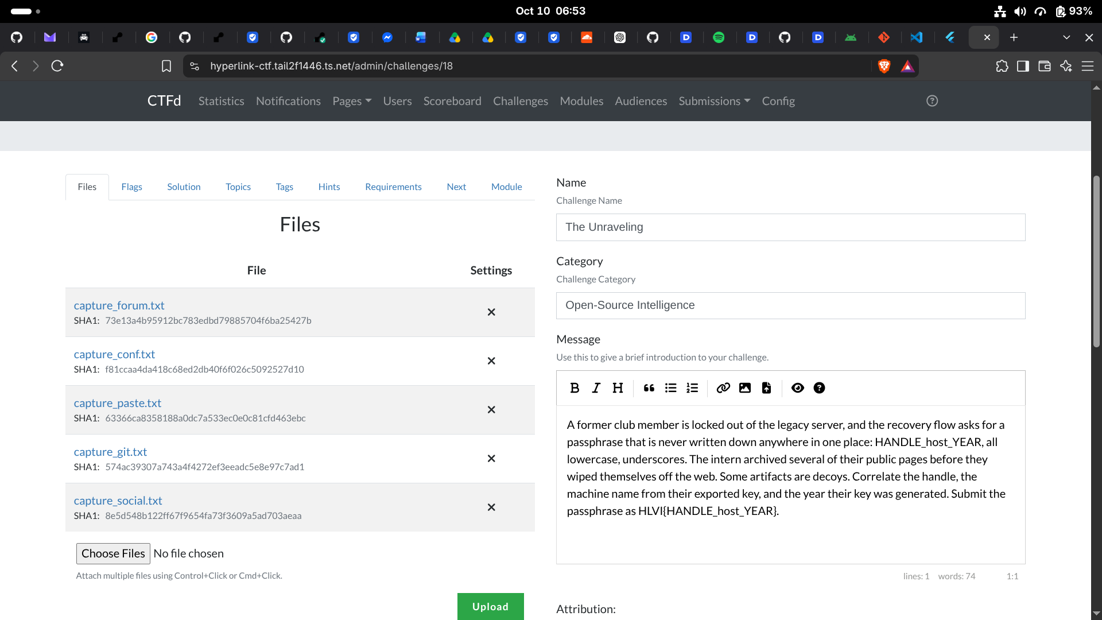This screenshot has height=620, width=1102.
Task: Open the Hints tab
Action: (x=329, y=187)
